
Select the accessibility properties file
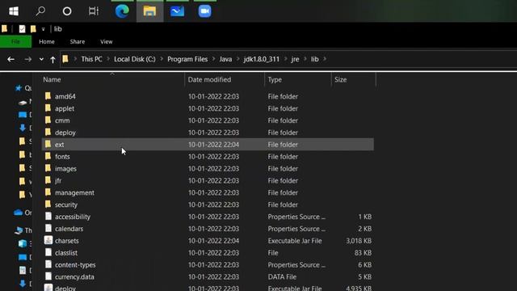pyautogui.click(x=73, y=217)
